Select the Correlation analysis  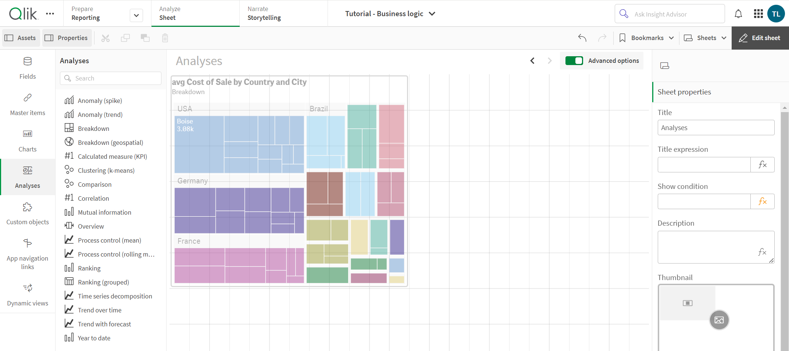click(x=110, y=198)
